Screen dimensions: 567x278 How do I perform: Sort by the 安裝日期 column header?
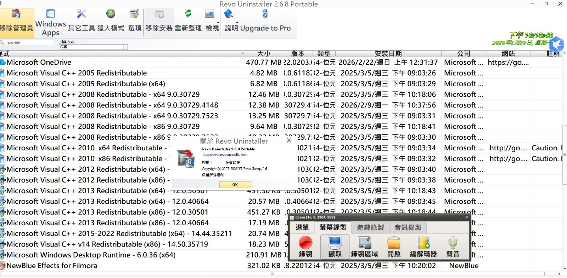[x=388, y=53]
